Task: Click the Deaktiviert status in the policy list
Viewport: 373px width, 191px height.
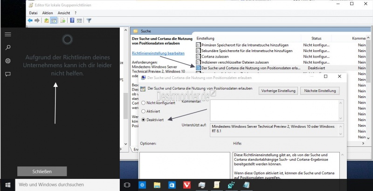Action: coord(317,68)
